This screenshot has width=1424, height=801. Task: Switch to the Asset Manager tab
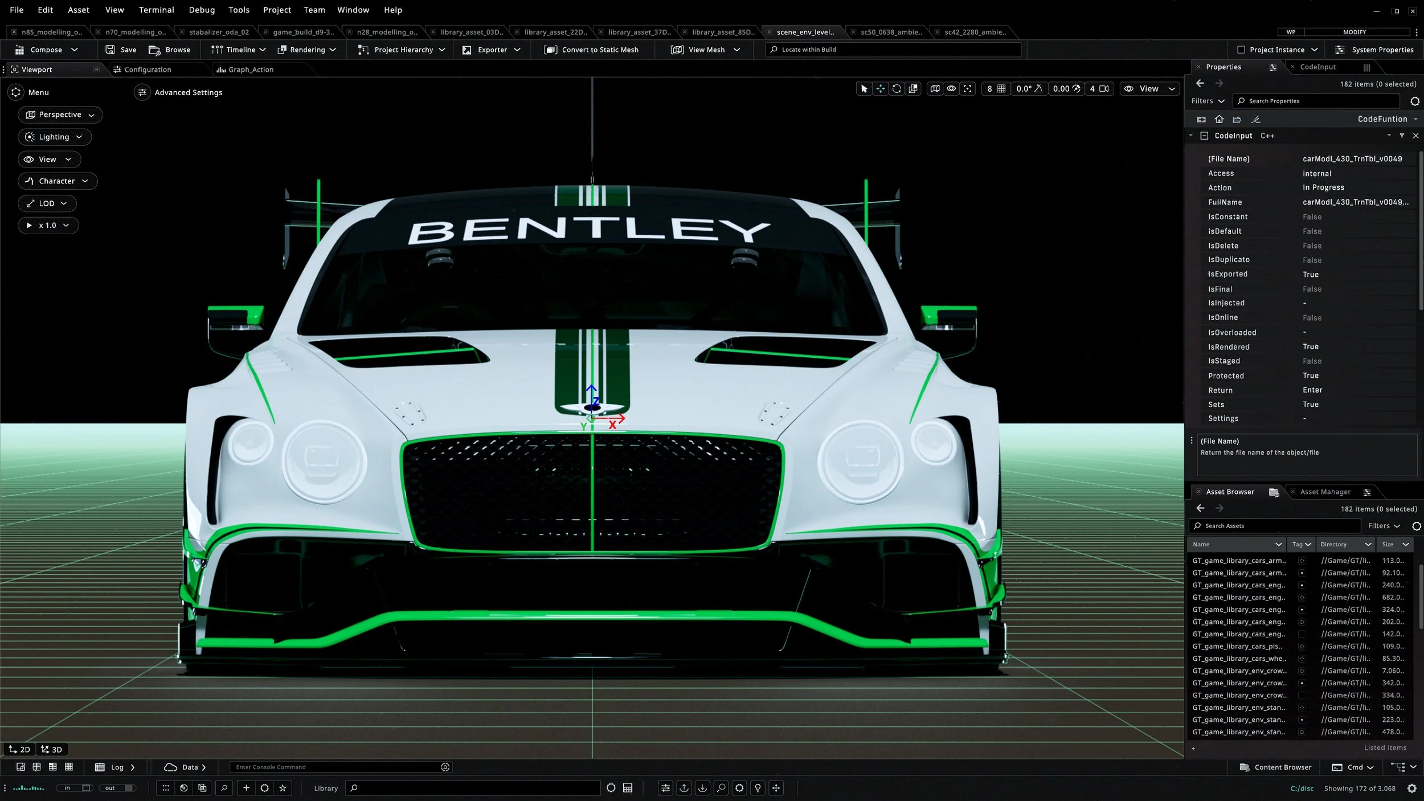(1325, 492)
